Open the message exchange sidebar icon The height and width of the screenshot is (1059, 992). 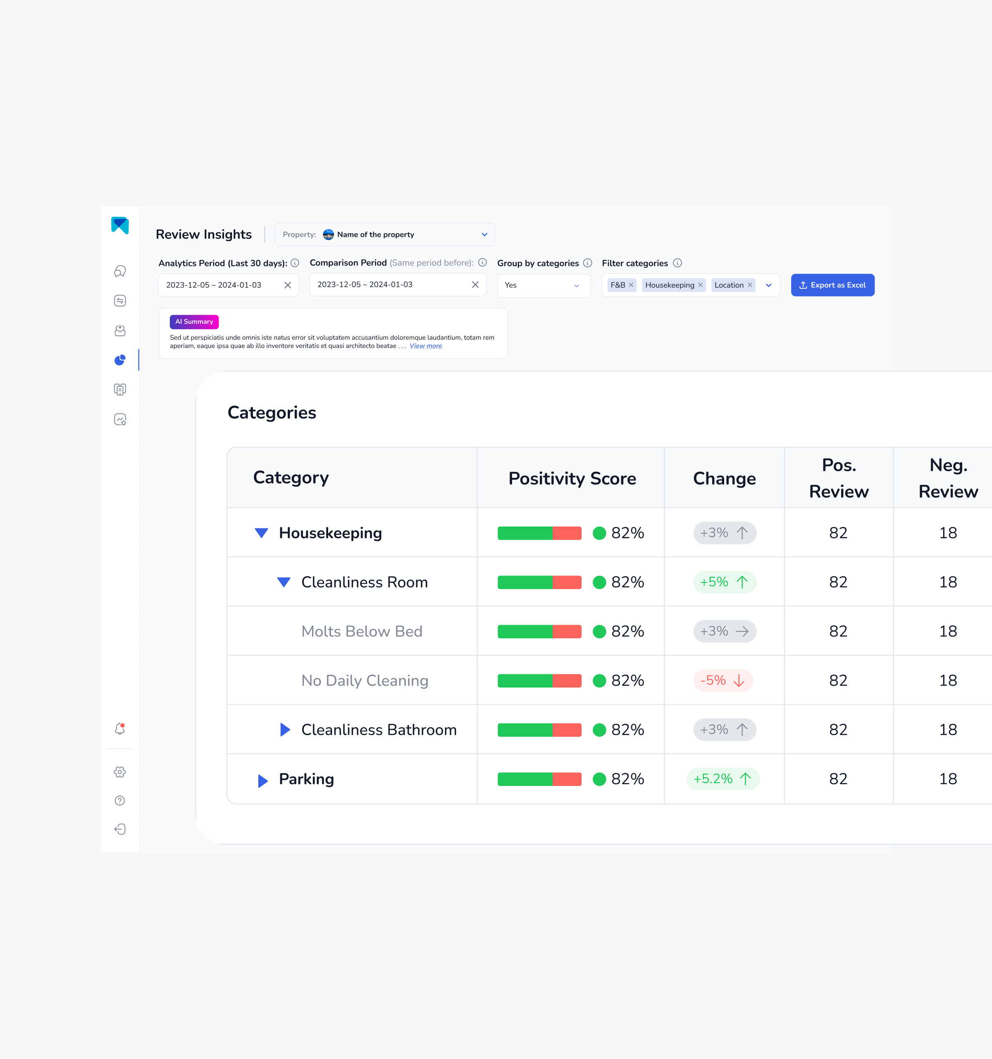point(120,301)
